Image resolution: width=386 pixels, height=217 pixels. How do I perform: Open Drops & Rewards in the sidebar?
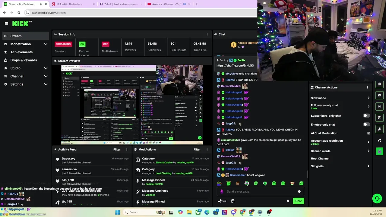point(26,60)
